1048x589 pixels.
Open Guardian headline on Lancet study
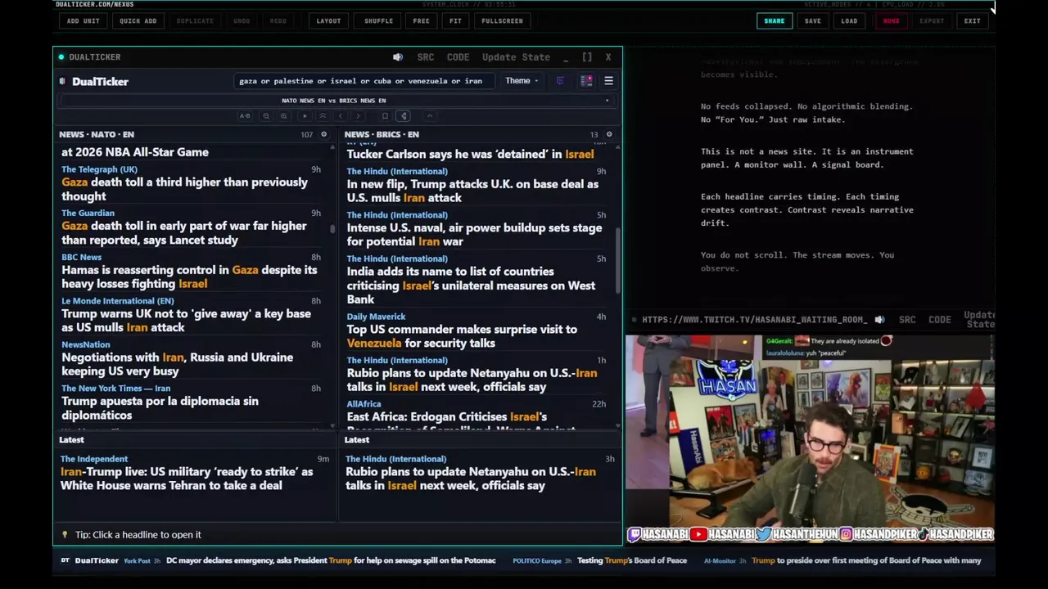click(x=184, y=233)
